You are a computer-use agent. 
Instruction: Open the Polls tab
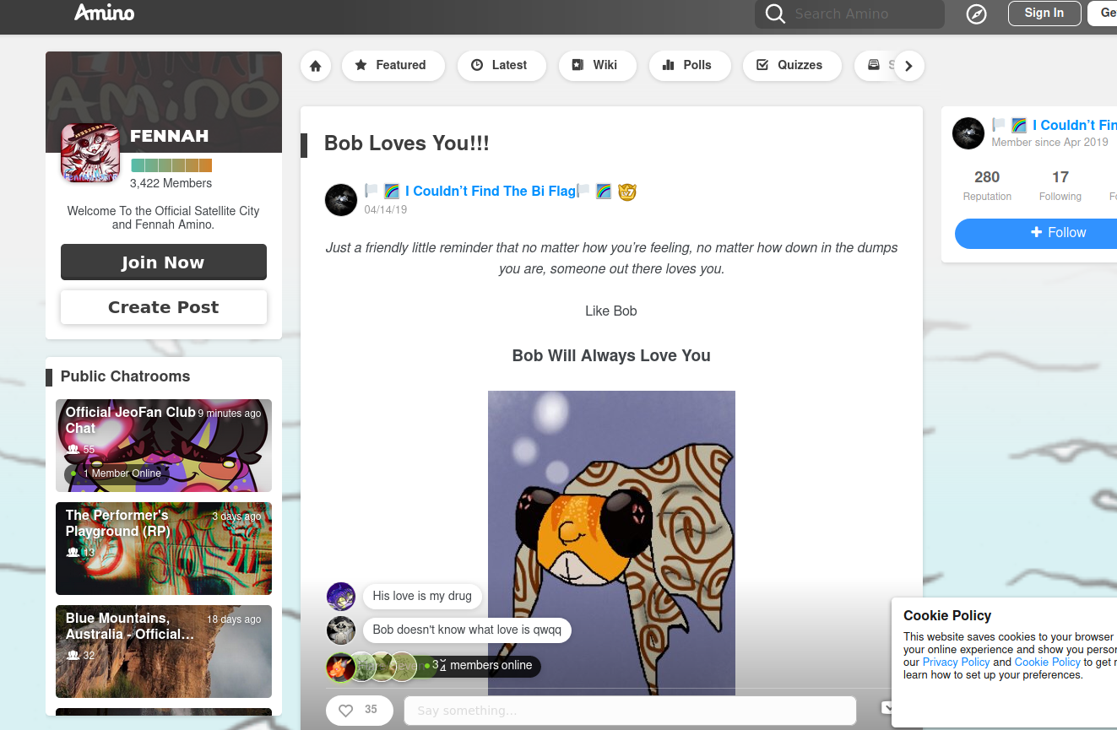click(689, 65)
